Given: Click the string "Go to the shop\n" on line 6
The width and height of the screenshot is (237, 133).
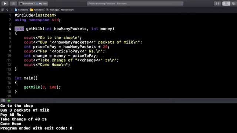Looking at the screenshot, I should (59, 38).
